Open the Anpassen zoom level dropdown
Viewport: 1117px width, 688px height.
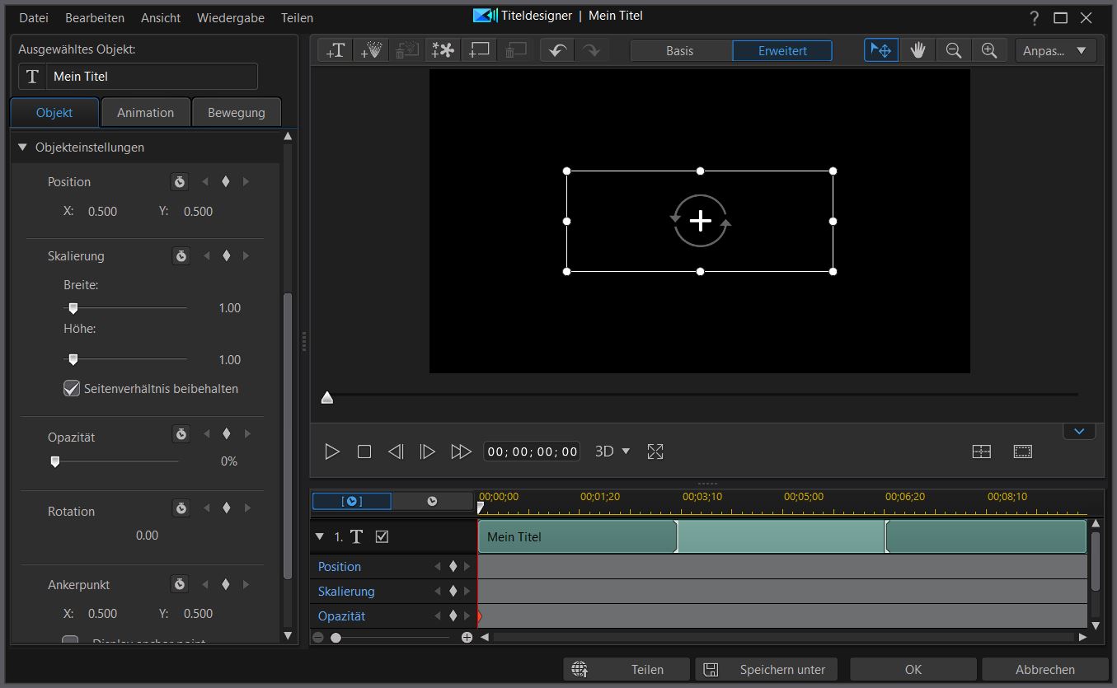1056,49
